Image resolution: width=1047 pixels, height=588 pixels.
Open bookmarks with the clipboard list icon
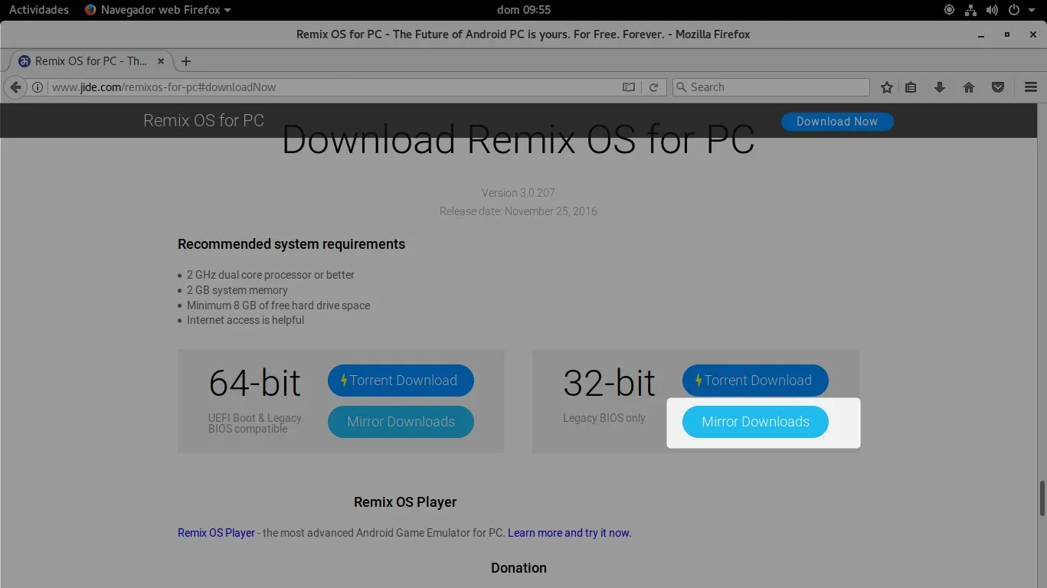[911, 87]
